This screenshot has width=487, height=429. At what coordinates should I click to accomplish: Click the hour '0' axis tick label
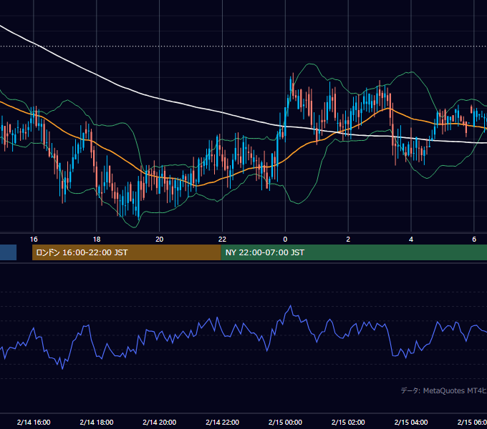[x=285, y=239]
